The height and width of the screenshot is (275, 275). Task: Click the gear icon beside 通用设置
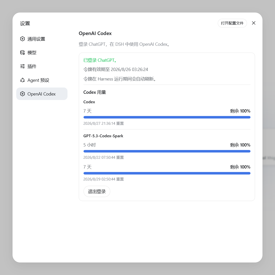tap(22, 39)
